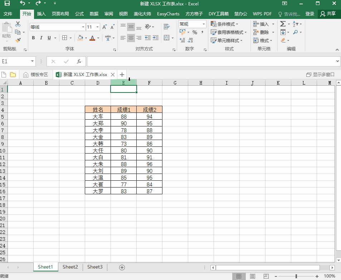This screenshot has height=280, width=341.
Task: Open the fill color paint bucket swatch
Action: coord(80,38)
